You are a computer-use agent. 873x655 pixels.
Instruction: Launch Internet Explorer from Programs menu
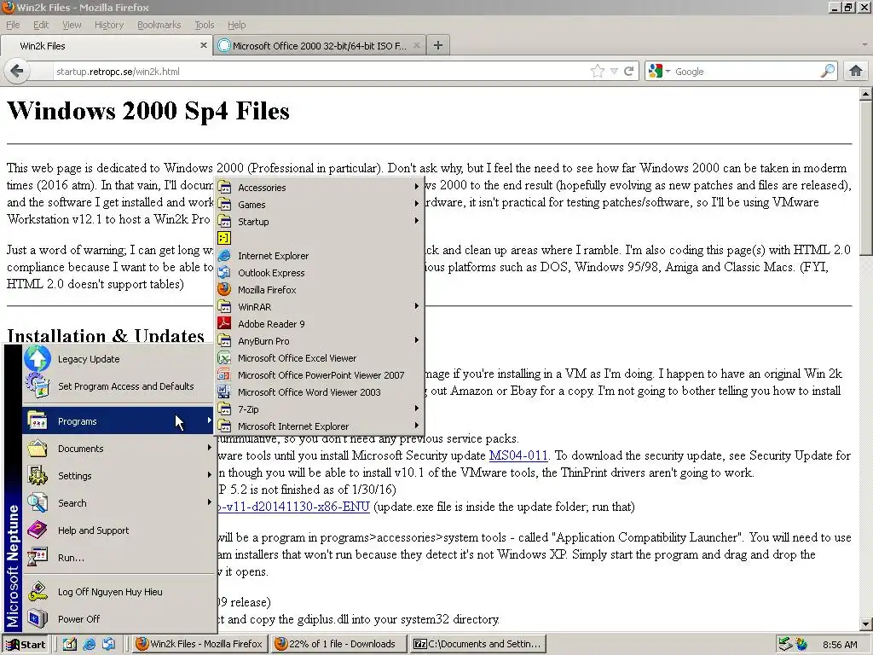tap(319, 256)
